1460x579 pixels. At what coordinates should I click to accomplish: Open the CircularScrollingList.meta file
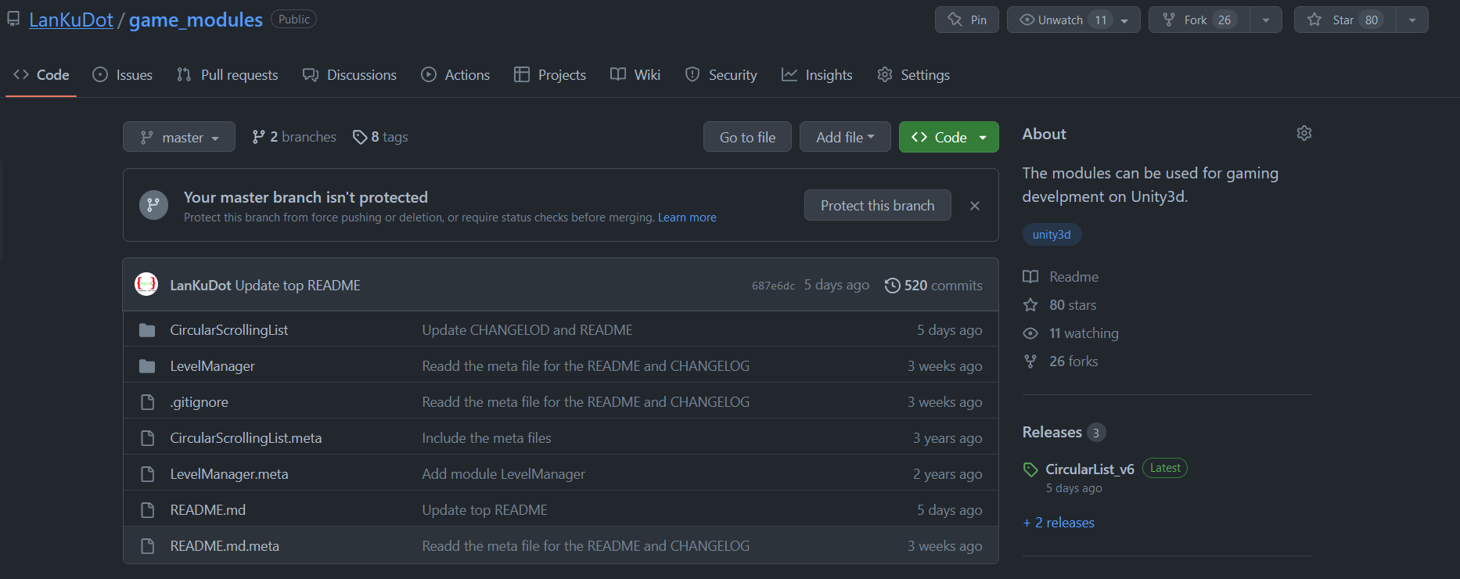(x=246, y=438)
